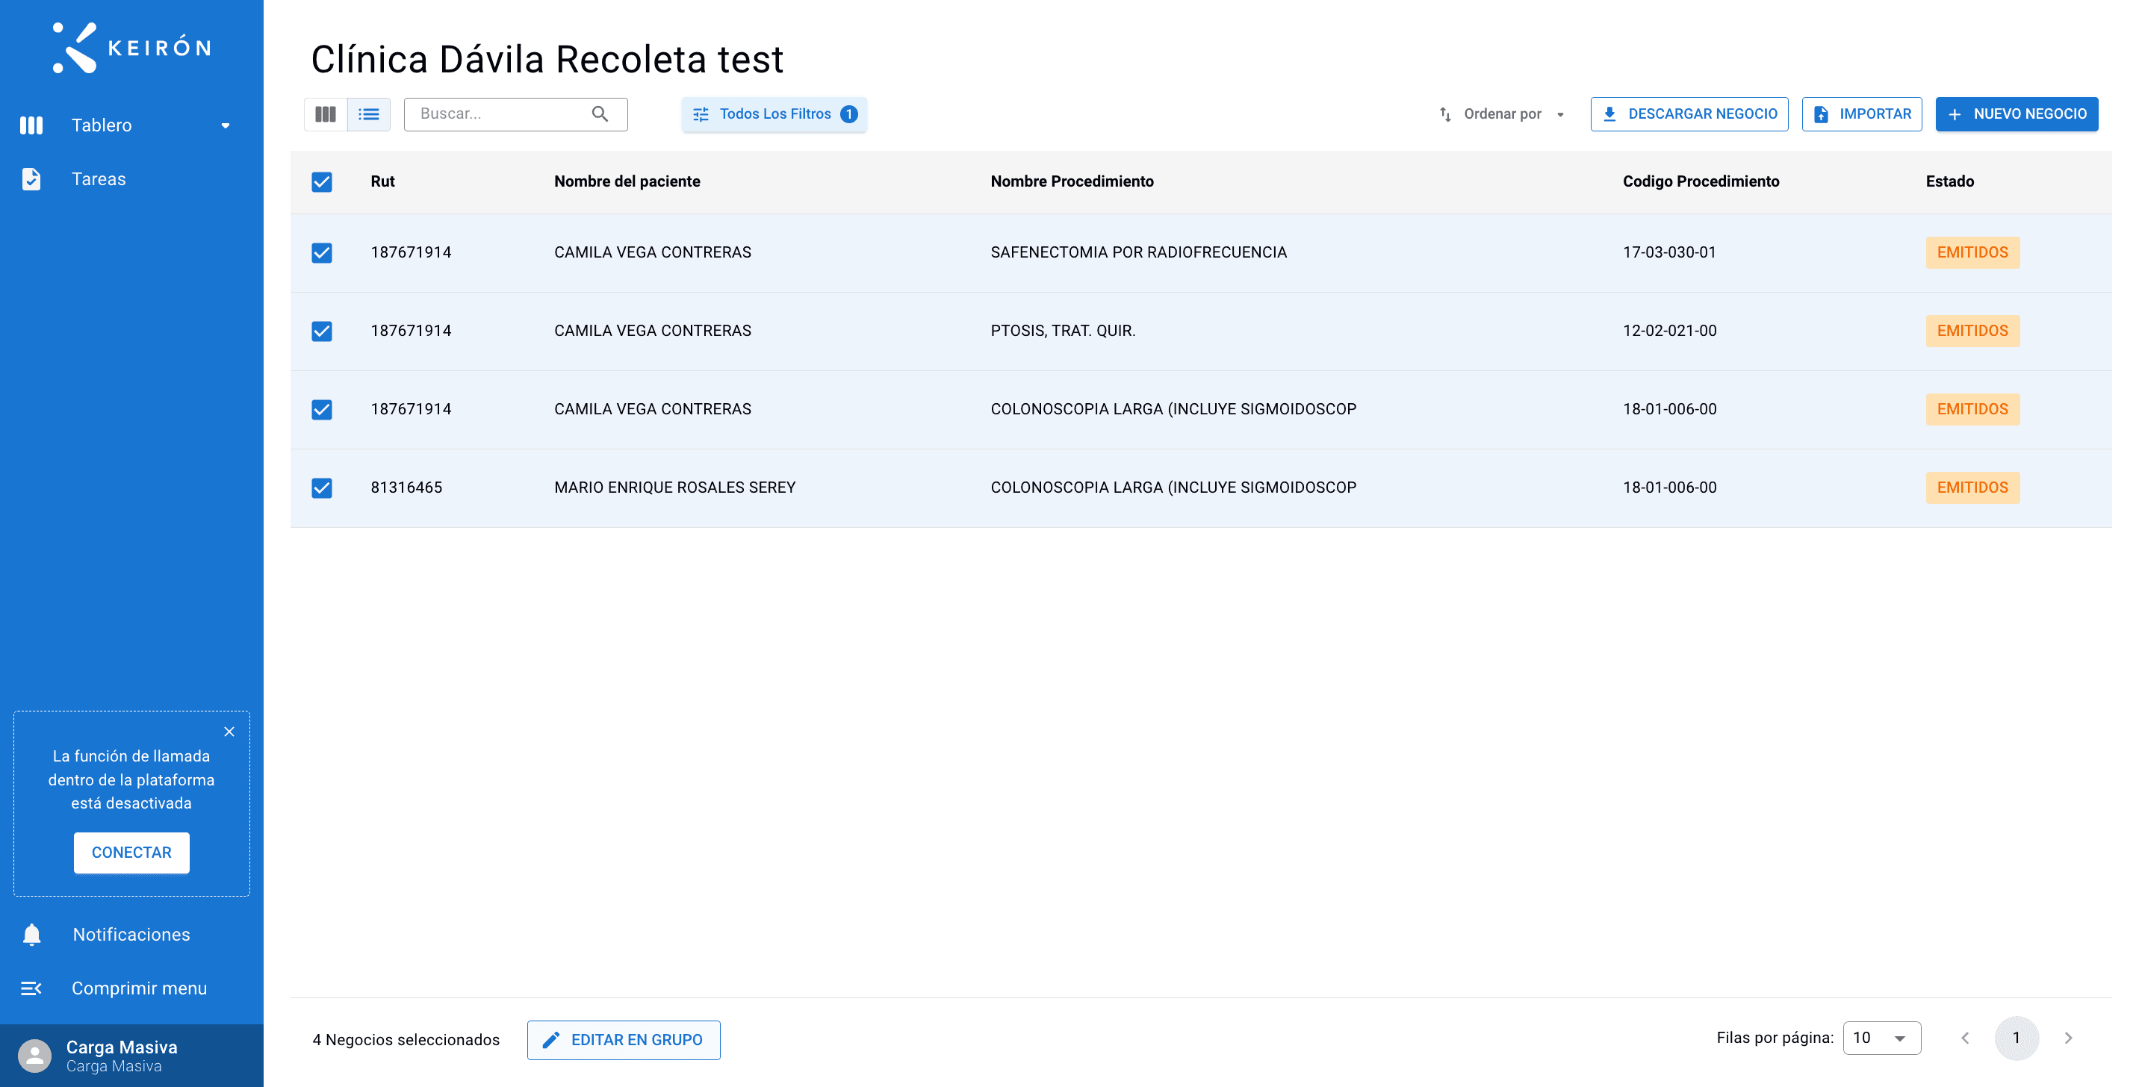The image size is (2139, 1087).
Task: Click IMPORTAR button
Action: (1862, 113)
